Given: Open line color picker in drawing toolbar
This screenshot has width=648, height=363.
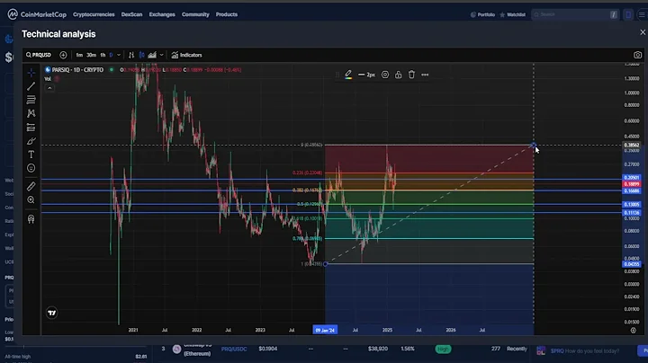Looking at the screenshot, I should click(348, 75).
